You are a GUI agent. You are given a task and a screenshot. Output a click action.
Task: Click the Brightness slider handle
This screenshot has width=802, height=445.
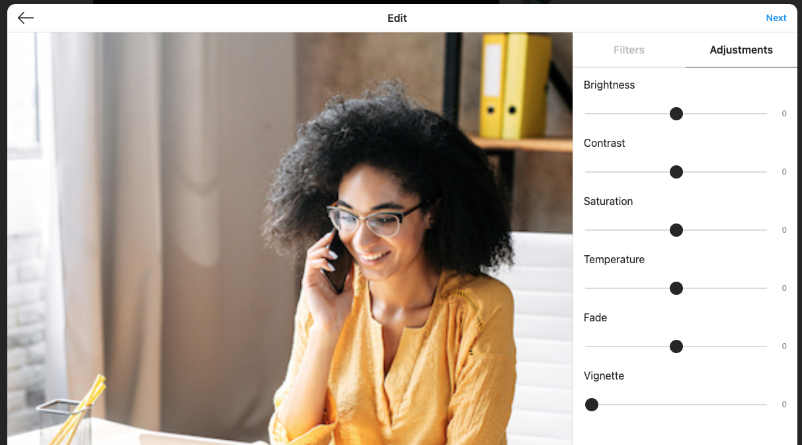pos(676,114)
